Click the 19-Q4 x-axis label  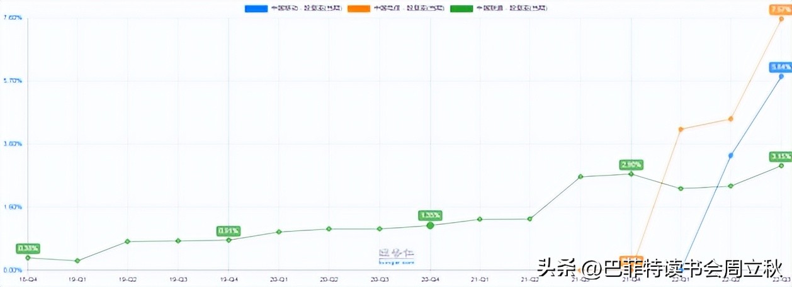(x=229, y=279)
